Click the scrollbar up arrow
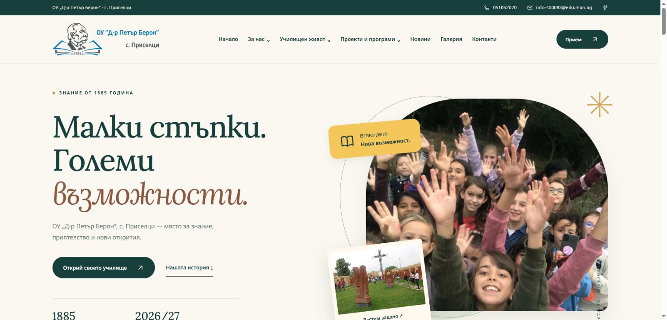The width and height of the screenshot is (667, 320). click(x=663, y=3)
